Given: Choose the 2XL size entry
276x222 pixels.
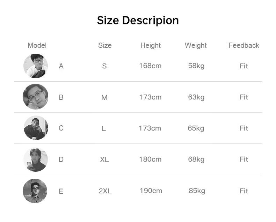Looking at the screenshot, I should point(105,191).
